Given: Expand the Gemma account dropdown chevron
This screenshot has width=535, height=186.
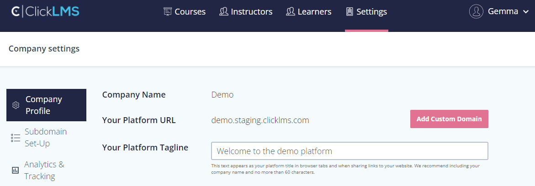Looking at the screenshot, I should coord(525,12).
